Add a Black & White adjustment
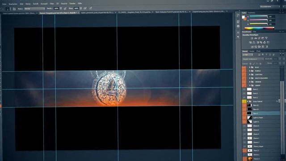 [x=257, y=42]
